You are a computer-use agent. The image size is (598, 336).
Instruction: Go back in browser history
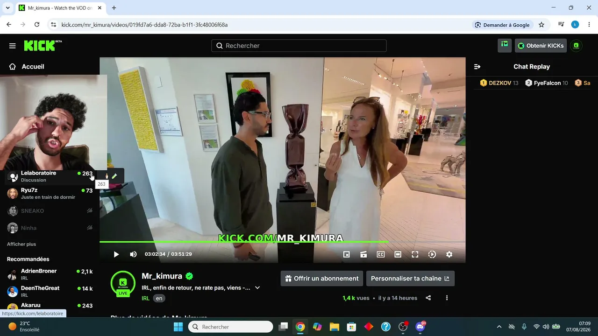pyautogui.click(x=9, y=25)
